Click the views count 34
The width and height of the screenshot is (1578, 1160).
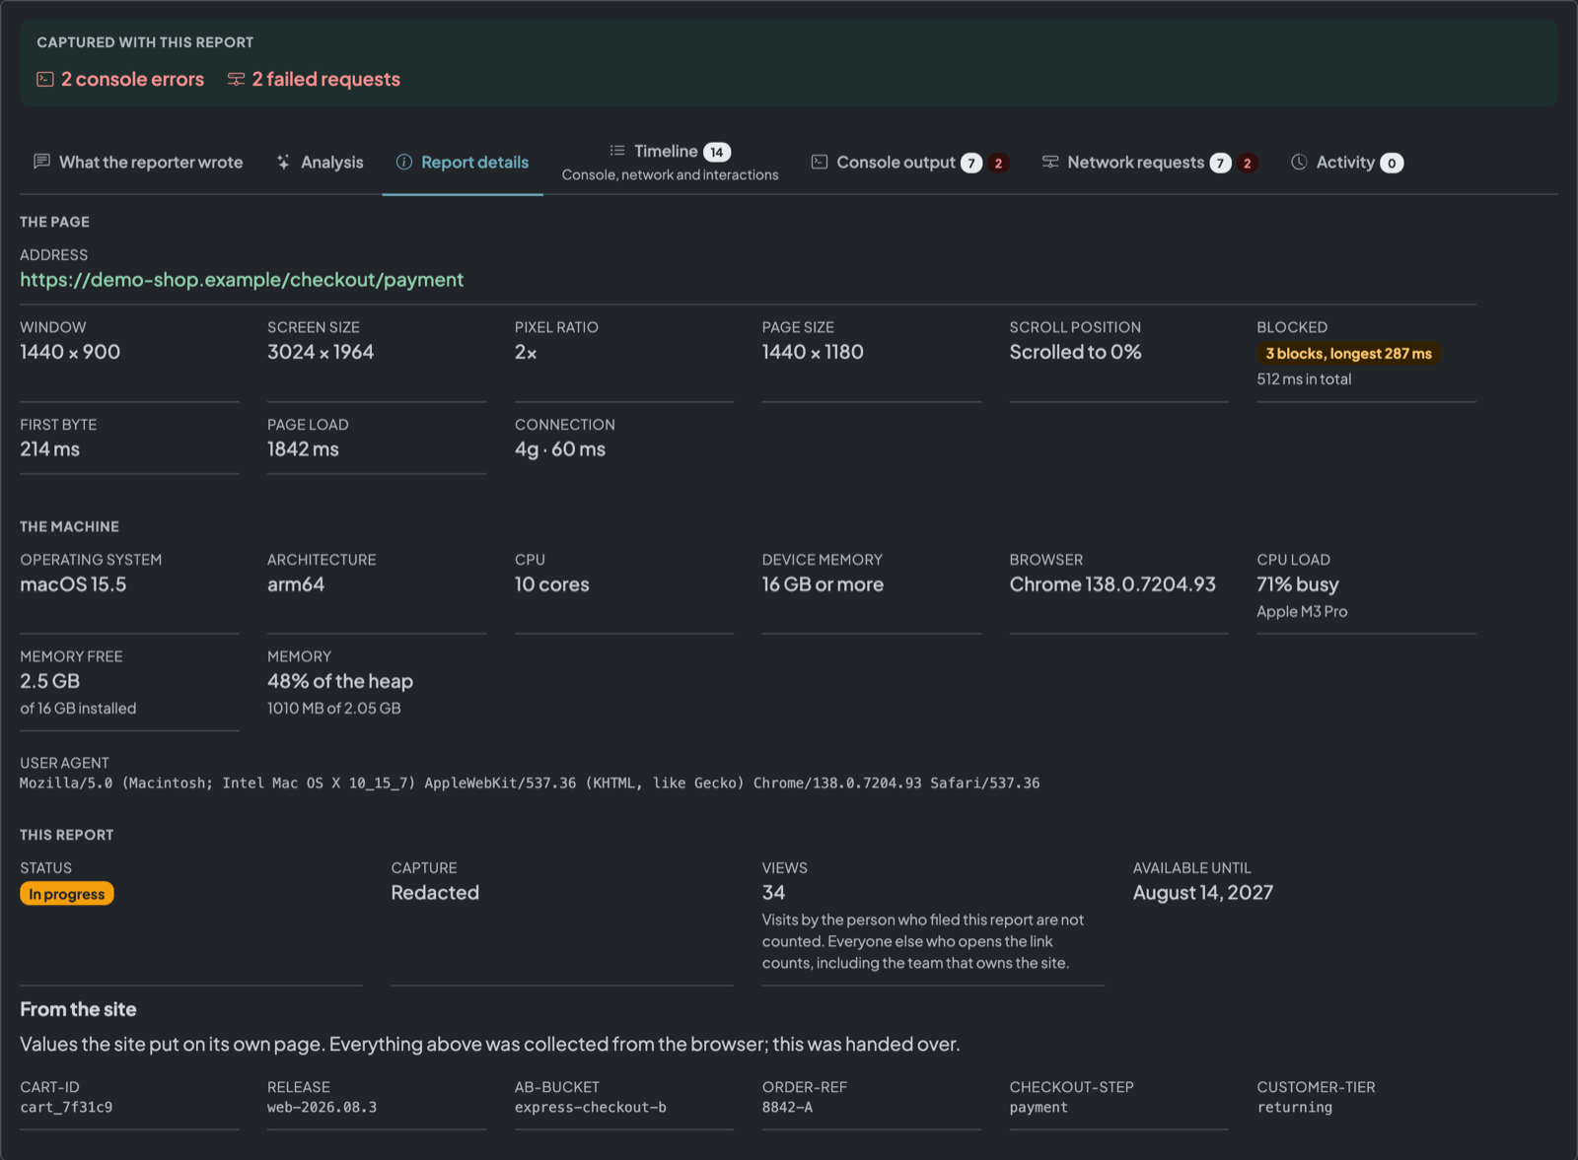774,893
